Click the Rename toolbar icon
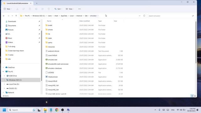Viewport: 201px width, 113px height. (x=36, y=9)
